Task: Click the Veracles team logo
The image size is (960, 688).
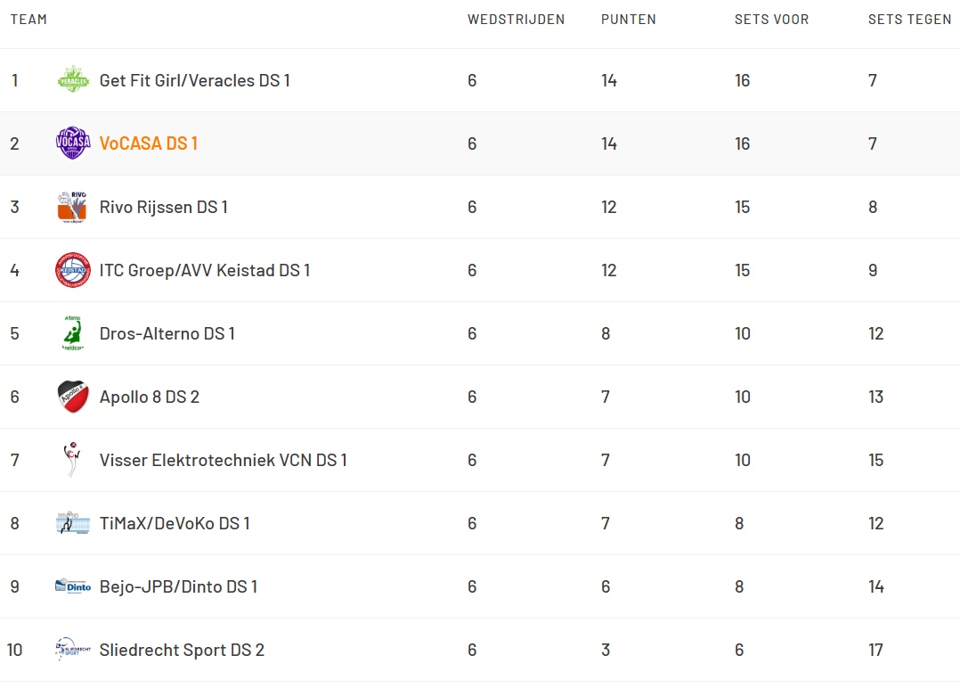Action: click(73, 80)
